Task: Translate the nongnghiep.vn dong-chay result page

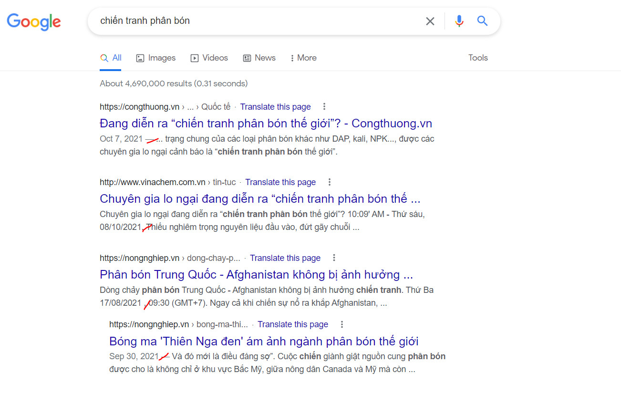Action: point(285,258)
